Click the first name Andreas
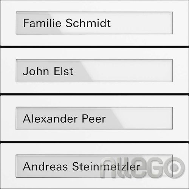 coord(45,166)
